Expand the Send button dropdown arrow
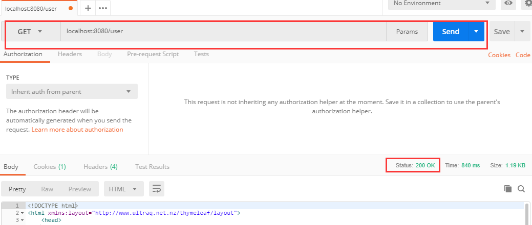Viewport: 532px width, 225px height. tap(476, 32)
